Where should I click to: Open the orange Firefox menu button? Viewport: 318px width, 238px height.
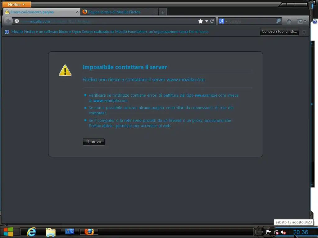[17, 4]
